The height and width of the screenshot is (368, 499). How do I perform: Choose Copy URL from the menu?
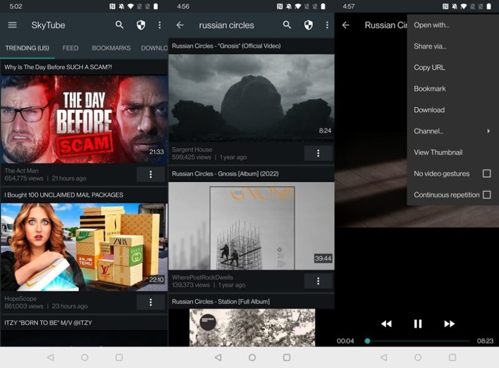coord(430,67)
